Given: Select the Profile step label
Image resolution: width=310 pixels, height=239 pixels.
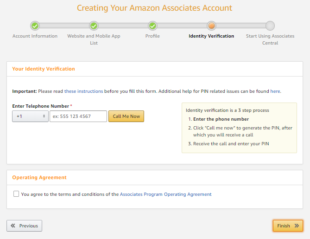Looking at the screenshot, I should 152,36.
